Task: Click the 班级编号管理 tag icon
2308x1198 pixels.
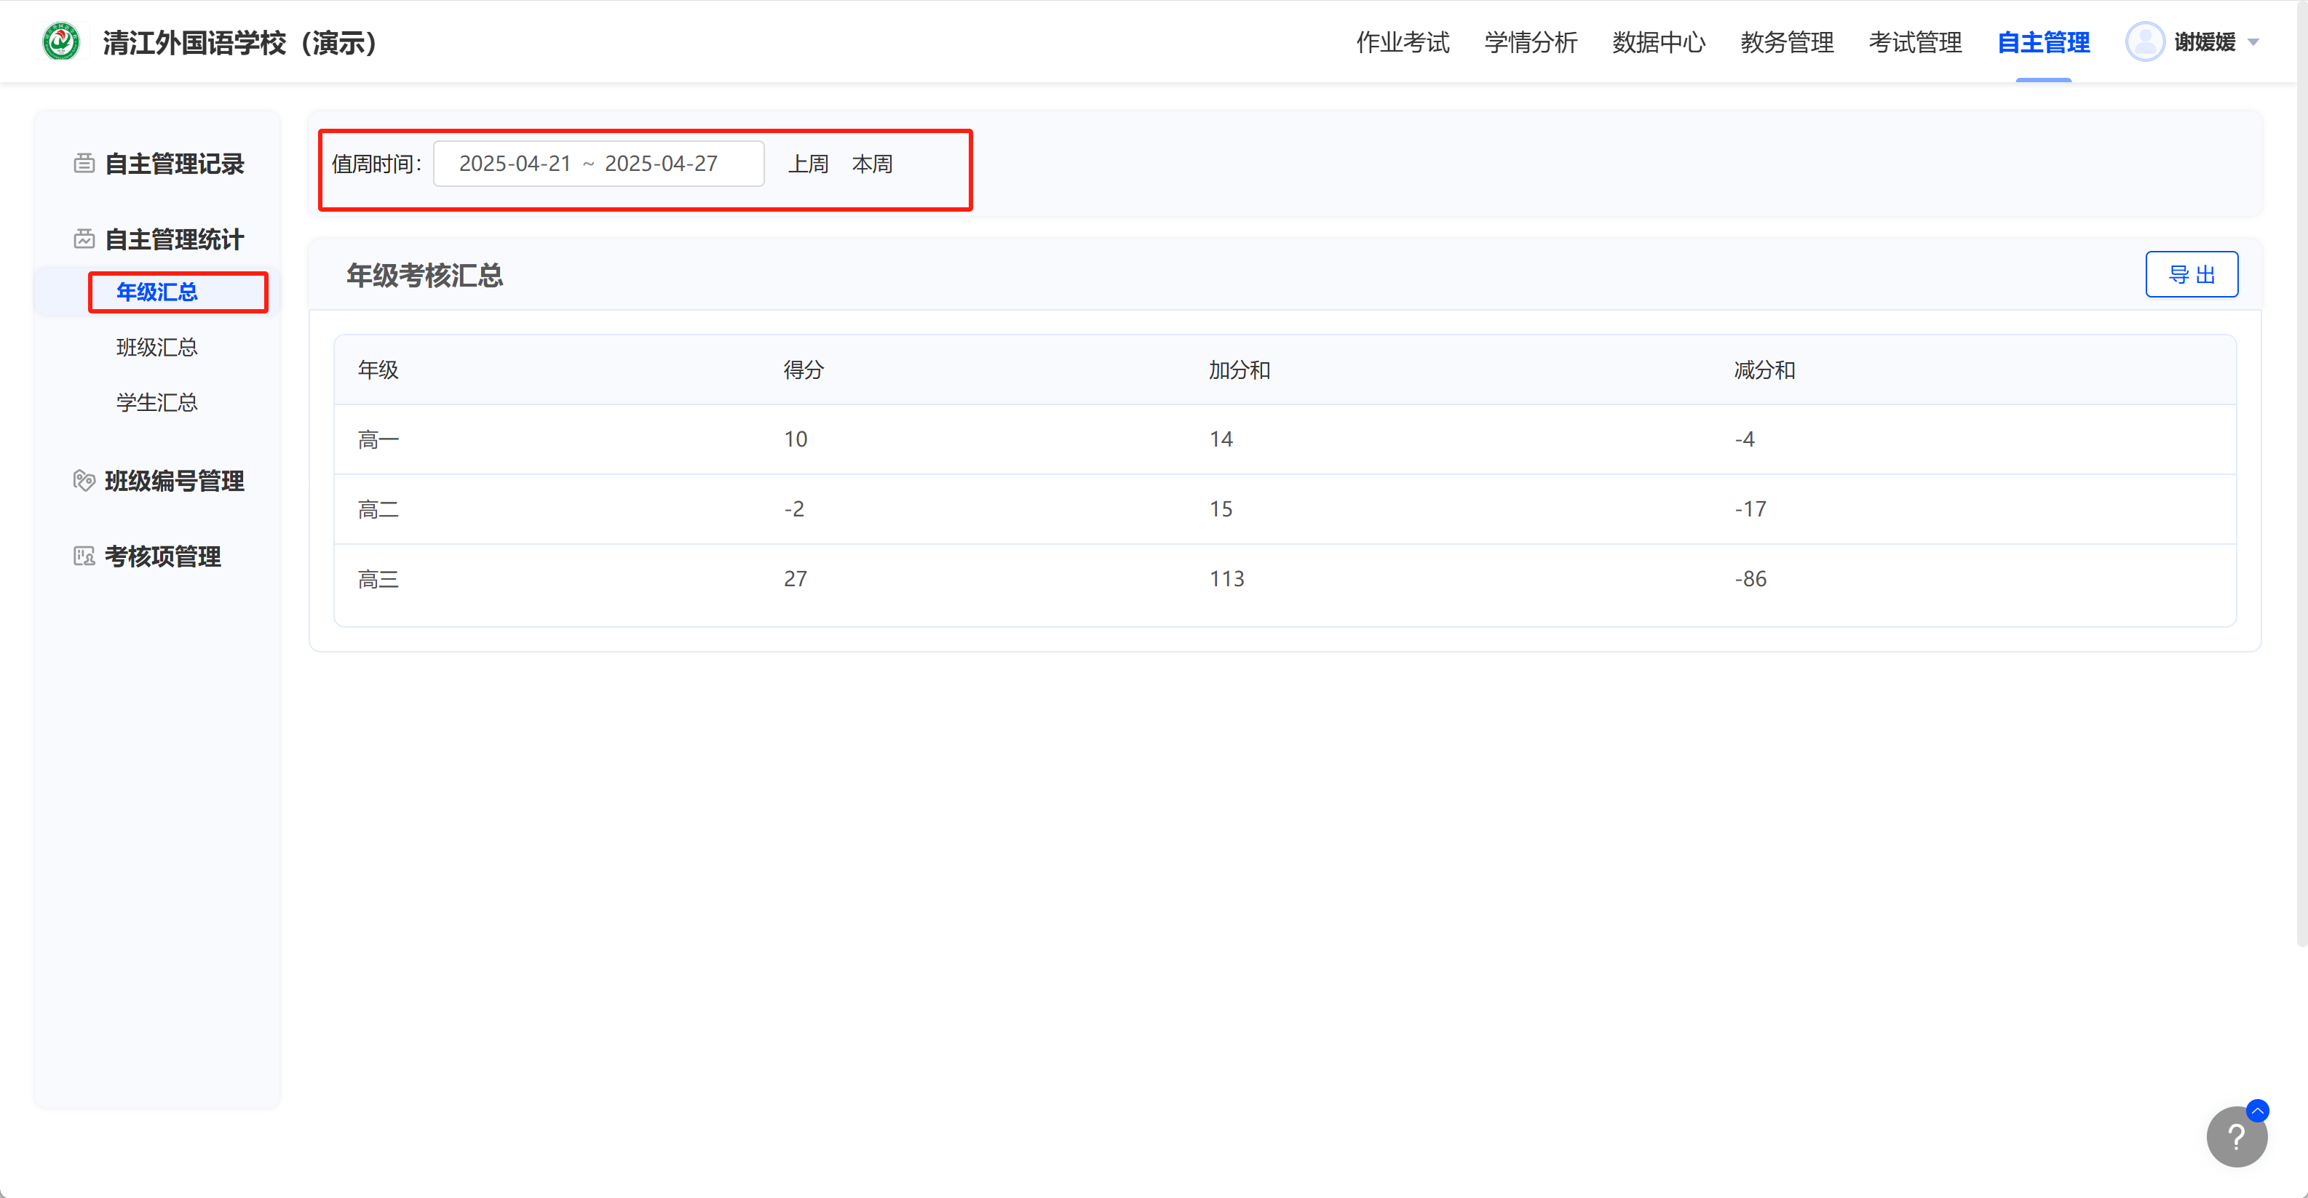Action: pos(84,481)
